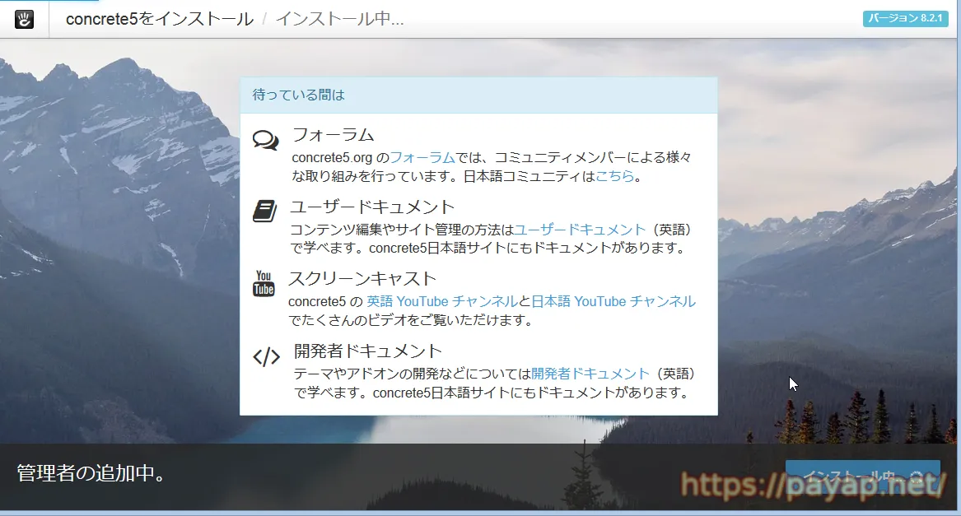Click the スクリーンキャスト heading

coord(362,278)
